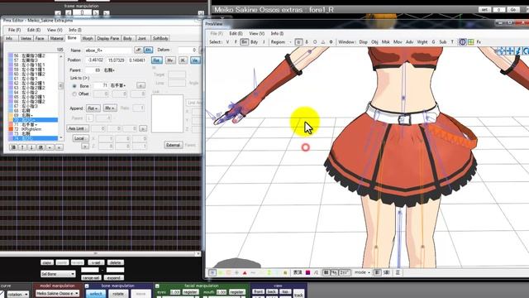This screenshot has width=529, height=298.
Task: Open the Msk window from PmxView toolbar
Action: pyautogui.click(x=386, y=42)
